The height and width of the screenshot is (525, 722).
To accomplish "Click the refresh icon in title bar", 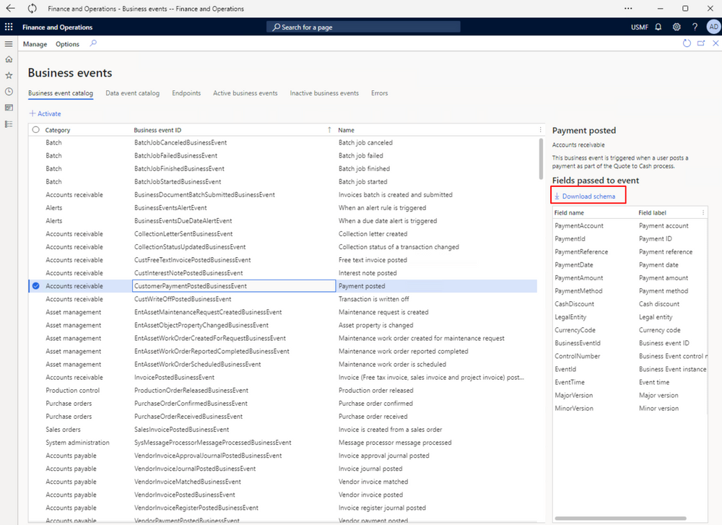I will 32,8.
